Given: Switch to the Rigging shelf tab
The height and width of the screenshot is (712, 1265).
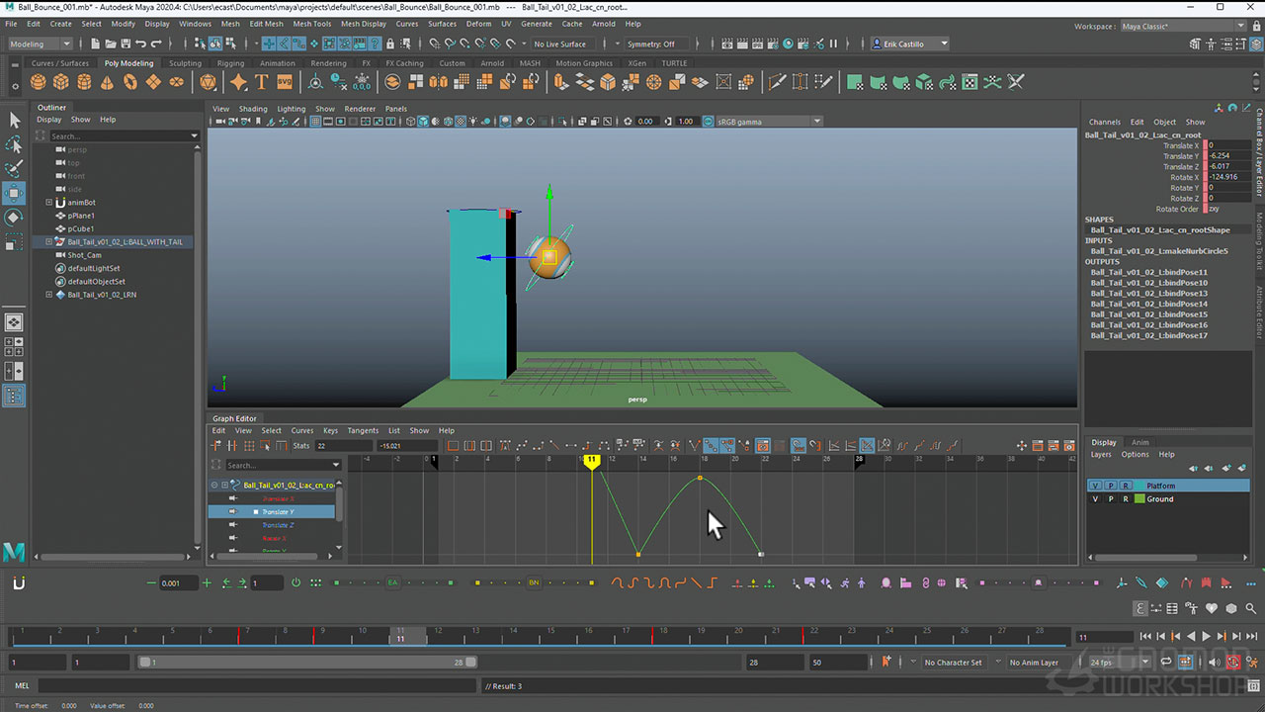Looking at the screenshot, I should pos(230,63).
